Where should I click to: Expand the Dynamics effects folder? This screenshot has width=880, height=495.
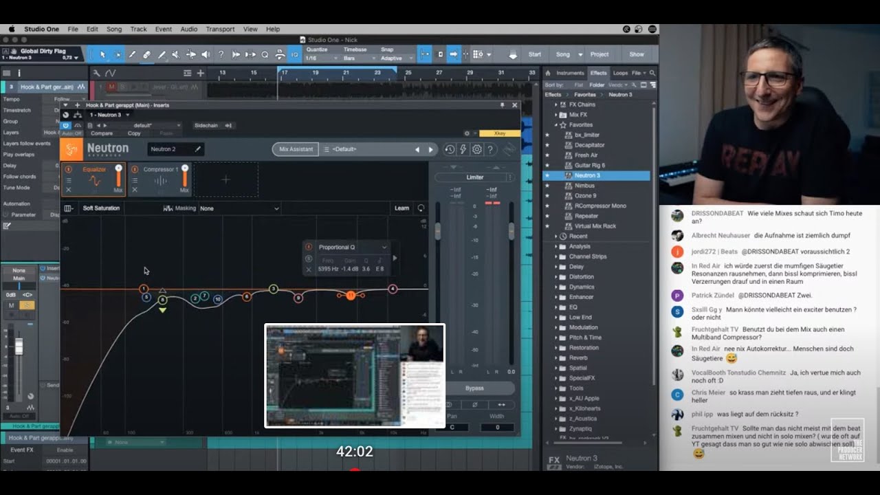(x=556, y=287)
